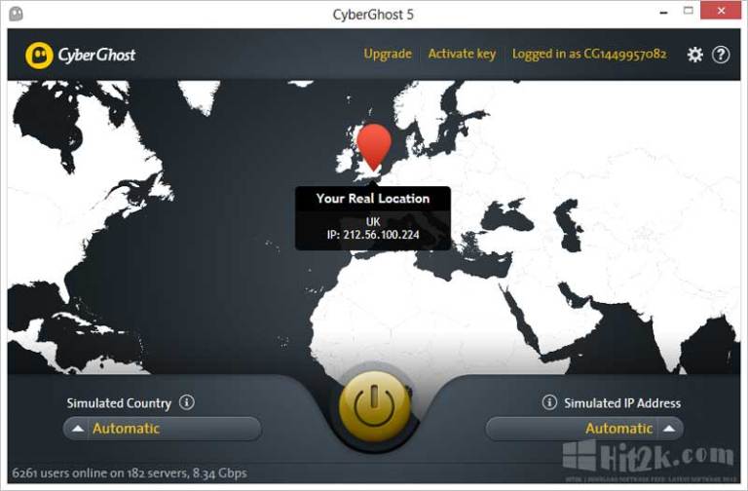748x491 pixels.
Task: Click Logged in as CG1449957082
Action: pyautogui.click(x=589, y=54)
